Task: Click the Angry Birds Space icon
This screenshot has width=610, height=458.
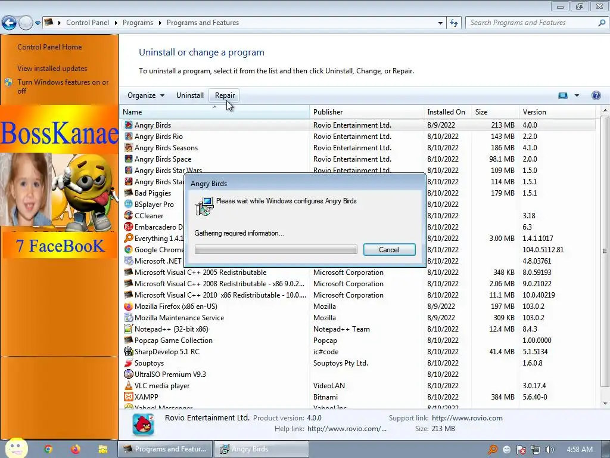Action: (129, 159)
